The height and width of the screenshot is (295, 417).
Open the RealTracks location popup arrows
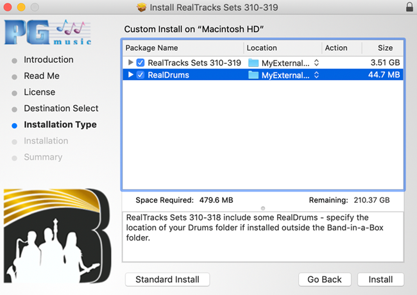pyautogui.click(x=316, y=63)
